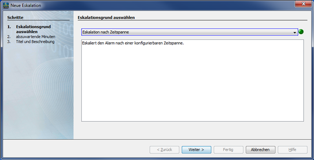Click the step number "2." in Schritte list
The image size is (314, 160).
(x=9, y=37)
